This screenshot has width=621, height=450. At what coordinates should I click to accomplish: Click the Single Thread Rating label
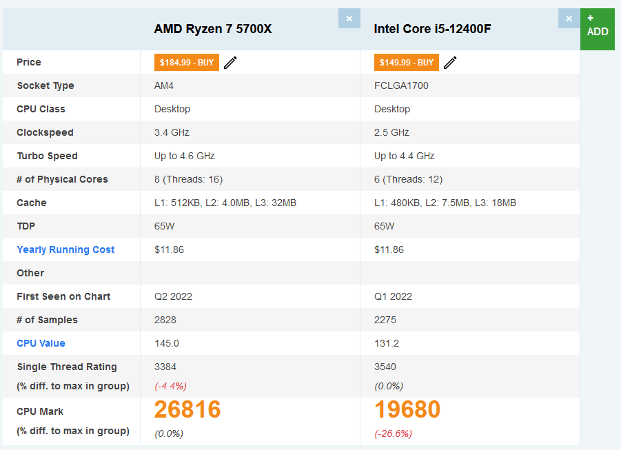pos(67,367)
